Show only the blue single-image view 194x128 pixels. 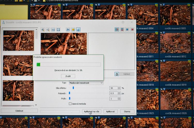point(127,30)
